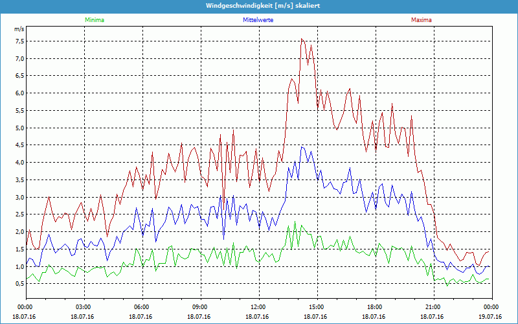Click the 5,0 y-axis value
Image resolution: width=518 pixels, height=324 pixels.
pyautogui.click(x=20, y=128)
